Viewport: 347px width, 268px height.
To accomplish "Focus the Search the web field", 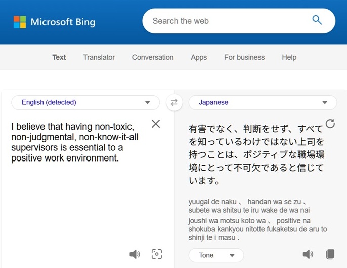I will click(228, 21).
